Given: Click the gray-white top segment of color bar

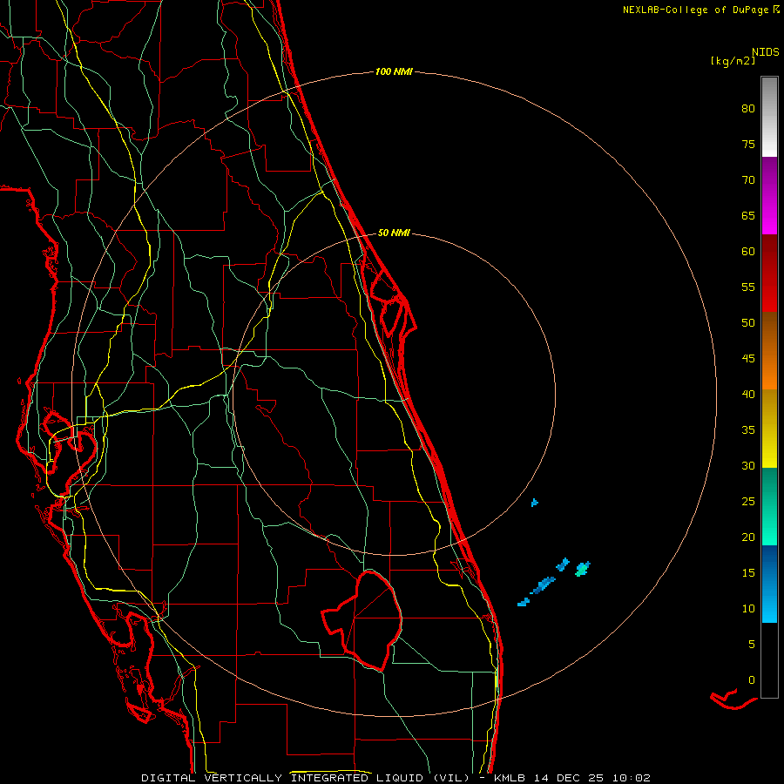Looking at the screenshot, I should tap(769, 117).
